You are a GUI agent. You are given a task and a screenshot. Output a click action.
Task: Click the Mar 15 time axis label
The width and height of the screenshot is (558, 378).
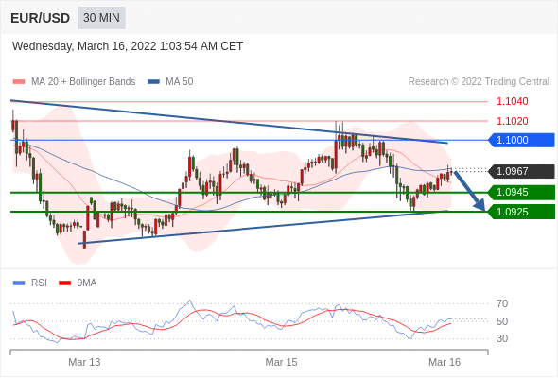pos(281,362)
